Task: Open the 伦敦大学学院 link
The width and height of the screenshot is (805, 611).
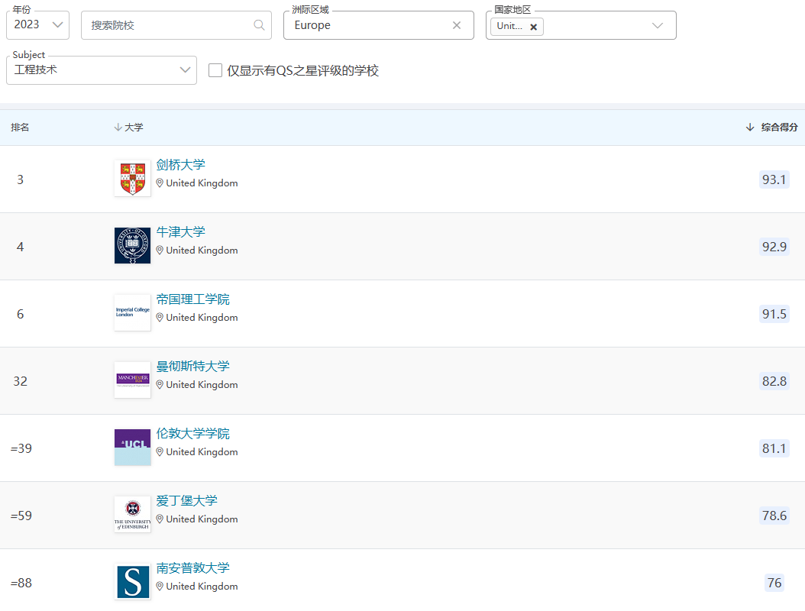Action: pos(193,434)
